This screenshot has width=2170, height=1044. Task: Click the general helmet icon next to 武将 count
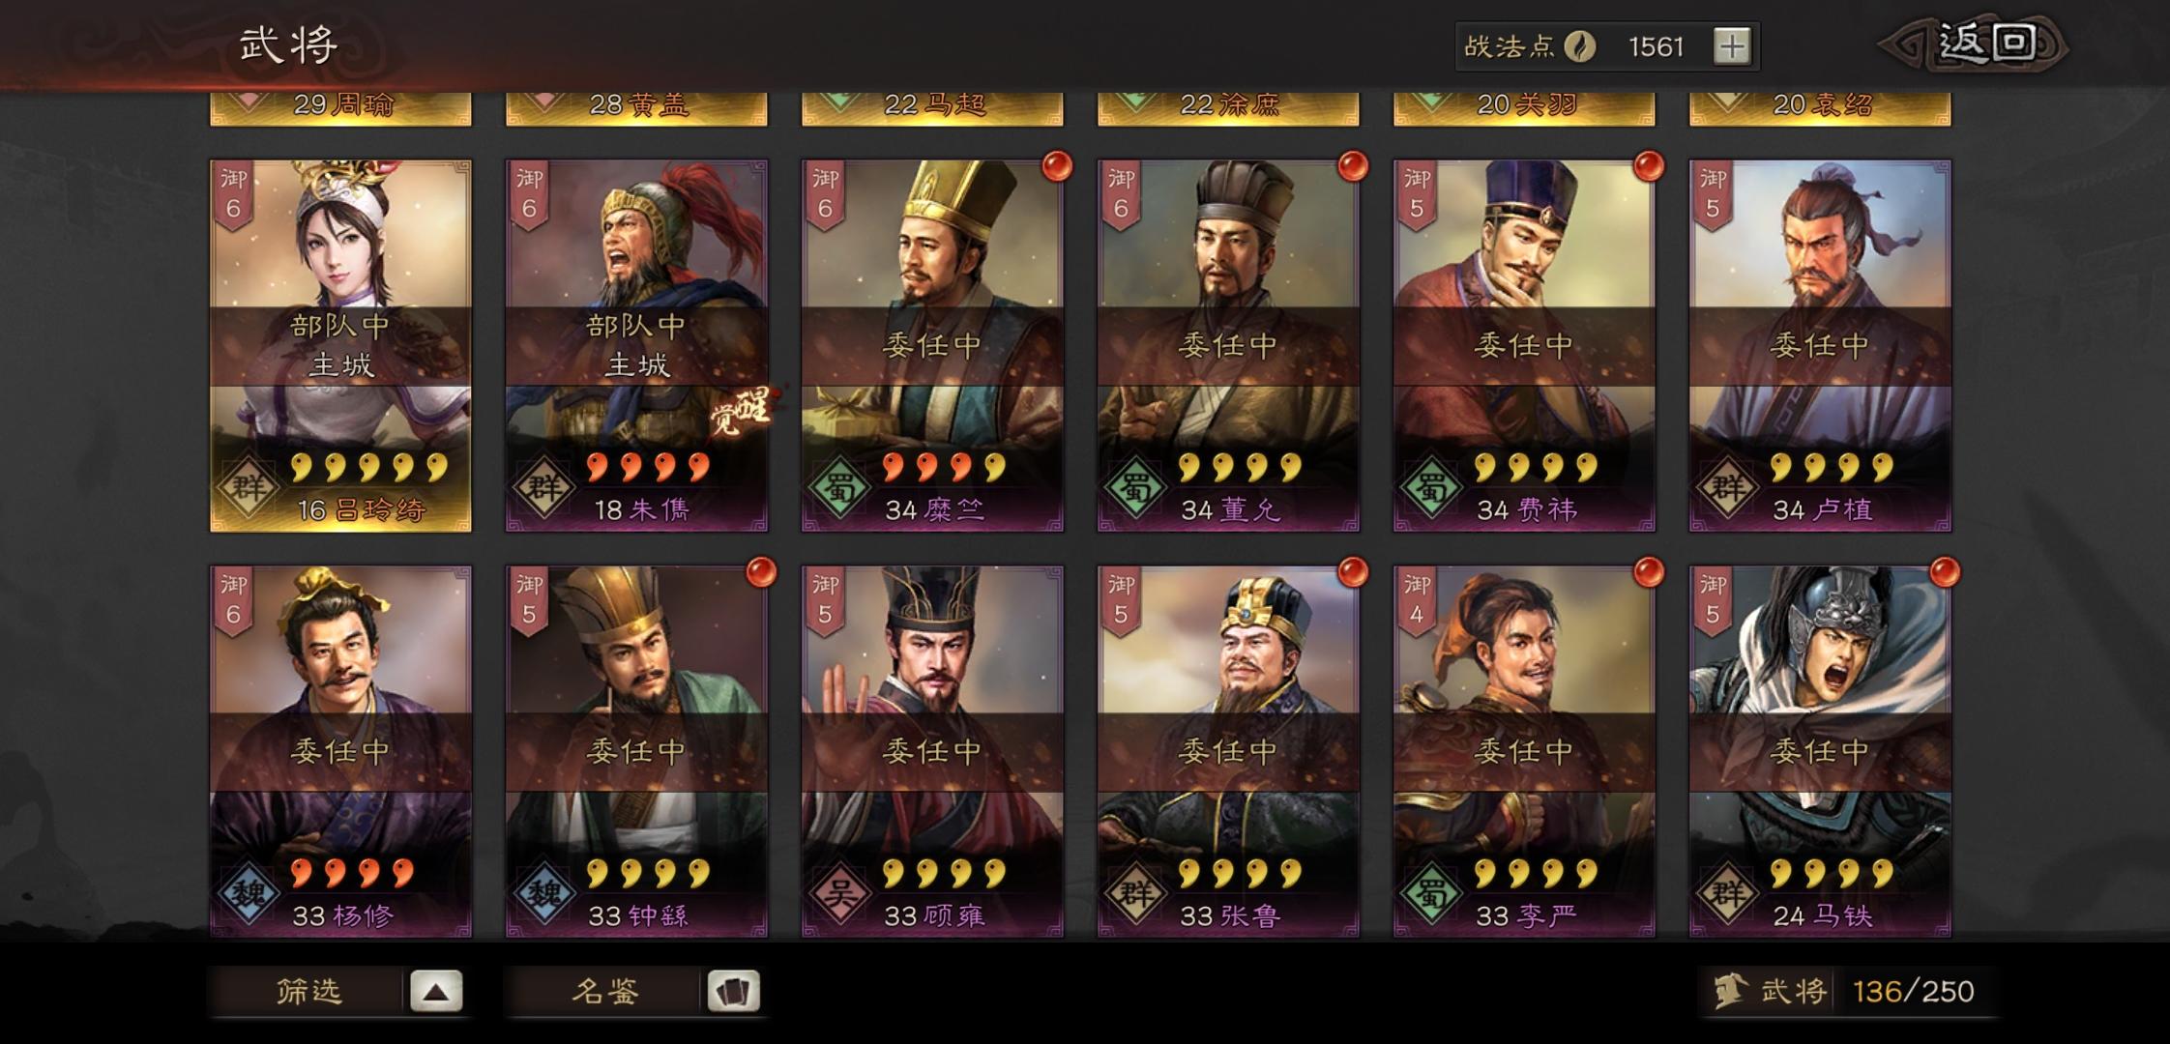click(1729, 991)
